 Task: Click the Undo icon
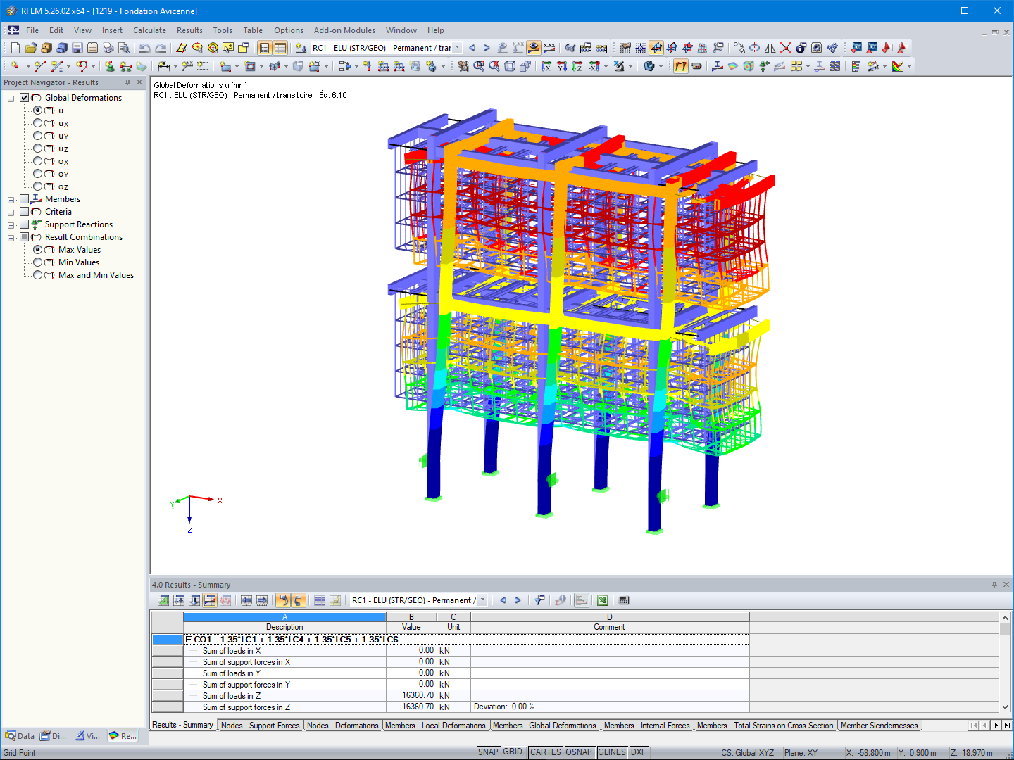tap(145, 47)
